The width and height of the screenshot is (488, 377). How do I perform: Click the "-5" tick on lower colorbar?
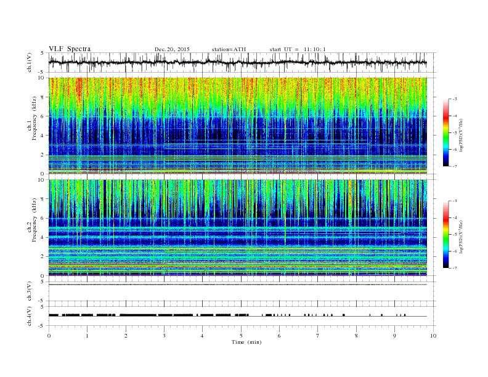click(x=454, y=235)
